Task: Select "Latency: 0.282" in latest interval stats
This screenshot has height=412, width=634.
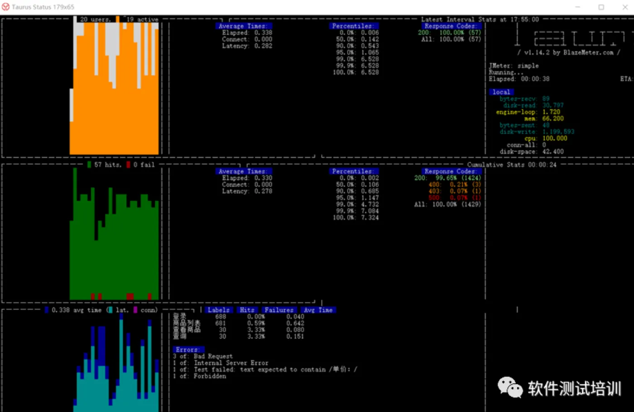Action: coord(247,46)
